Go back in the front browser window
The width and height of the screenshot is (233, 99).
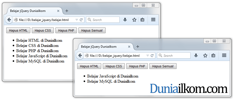(80, 56)
